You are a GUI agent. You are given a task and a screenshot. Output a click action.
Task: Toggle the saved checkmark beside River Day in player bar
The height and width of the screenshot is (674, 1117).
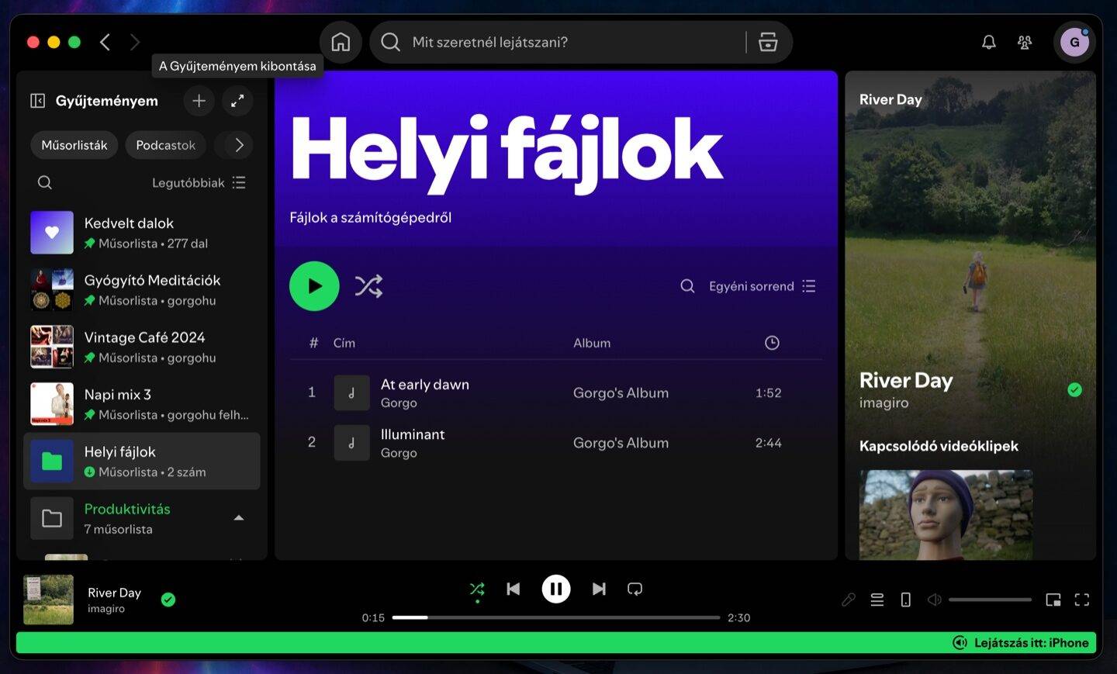(168, 600)
